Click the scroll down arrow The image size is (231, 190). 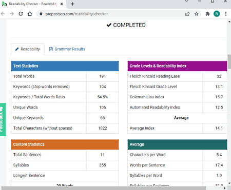pyautogui.click(x=229, y=183)
